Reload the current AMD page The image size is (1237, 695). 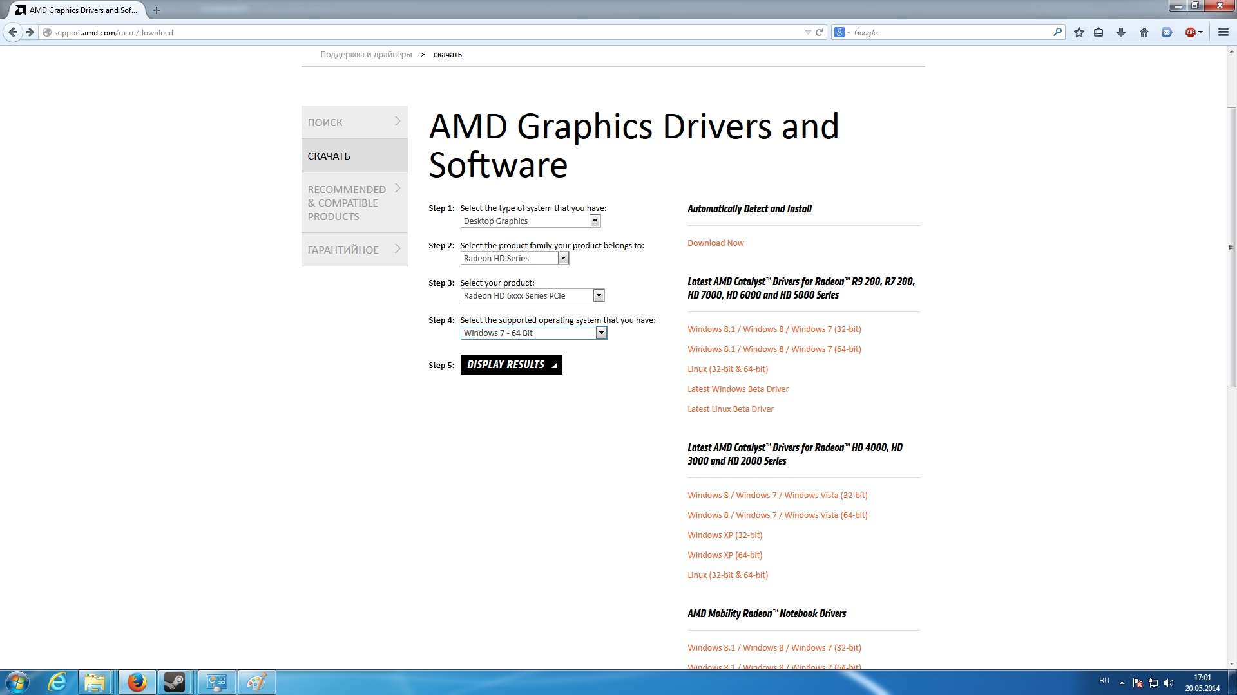point(820,32)
